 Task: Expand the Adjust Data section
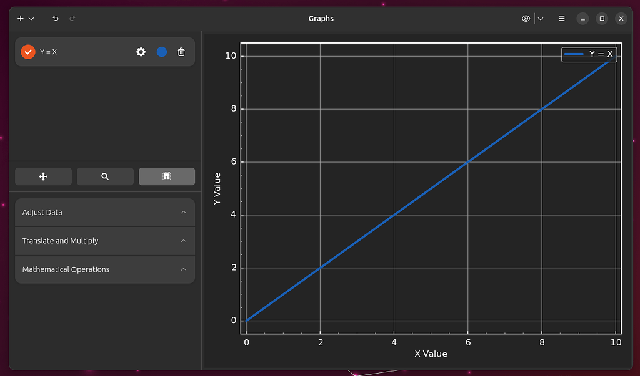pos(105,212)
